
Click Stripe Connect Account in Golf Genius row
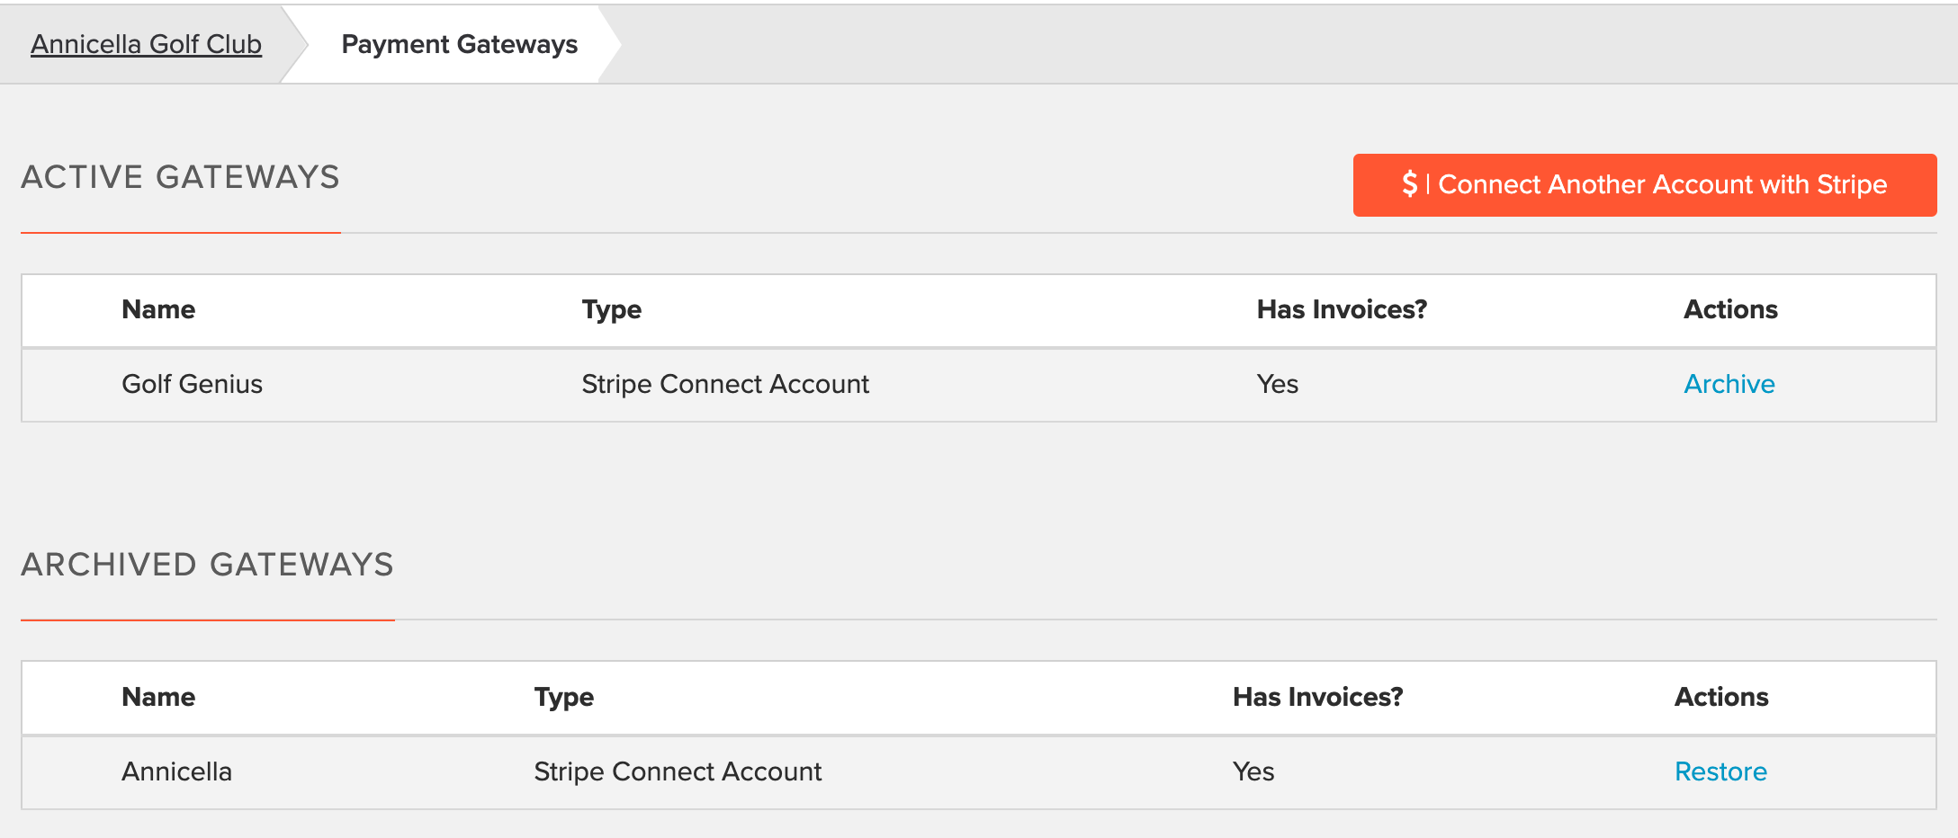pos(725,384)
